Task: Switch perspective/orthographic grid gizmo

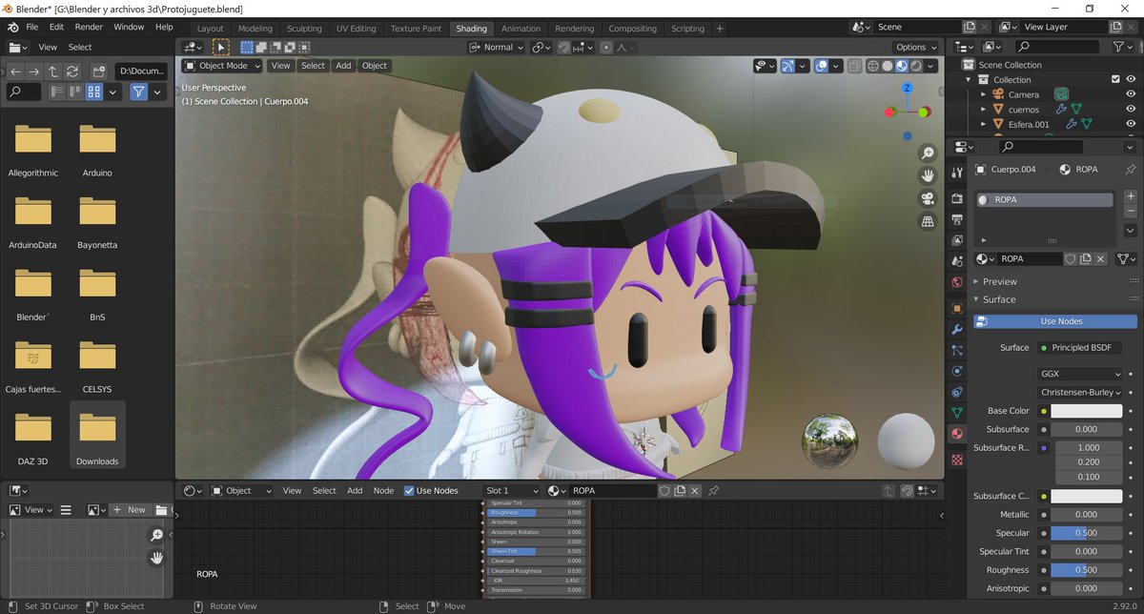Action: pos(928,221)
